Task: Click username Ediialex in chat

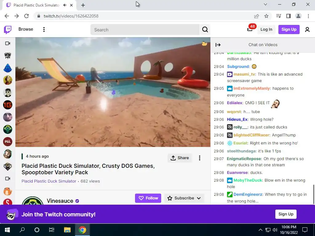Action: click(235, 103)
